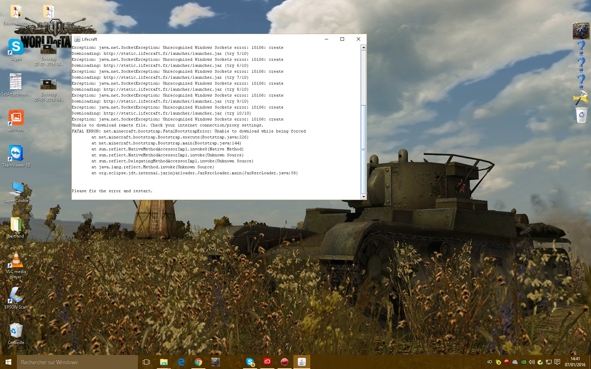Open the GetAttachmen... document icon

click(16, 85)
